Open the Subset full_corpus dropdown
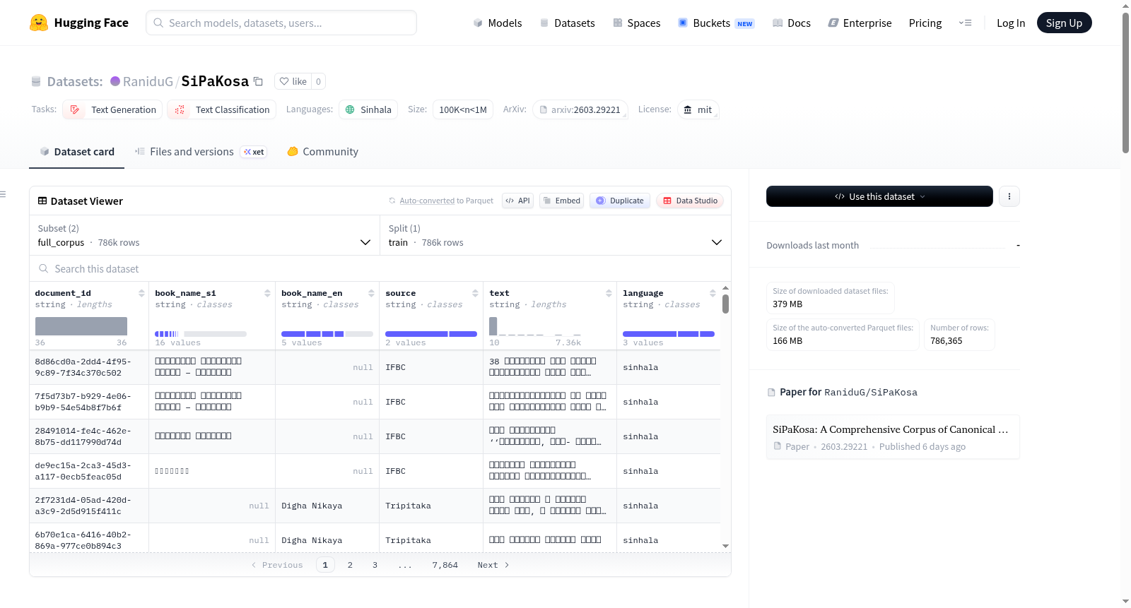 (204, 235)
